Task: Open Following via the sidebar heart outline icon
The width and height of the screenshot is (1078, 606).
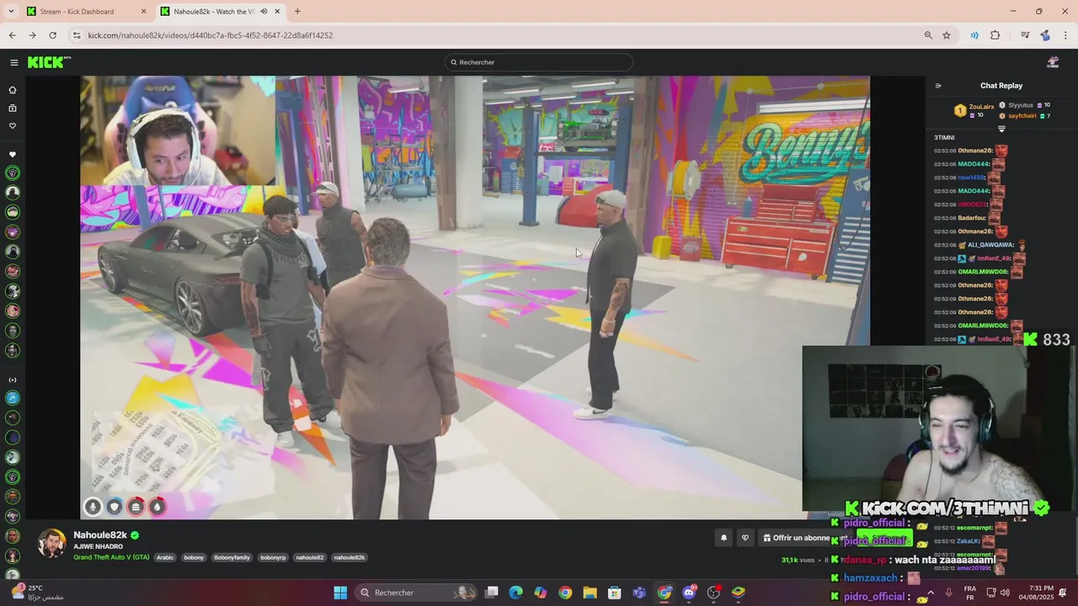Action: point(13,126)
